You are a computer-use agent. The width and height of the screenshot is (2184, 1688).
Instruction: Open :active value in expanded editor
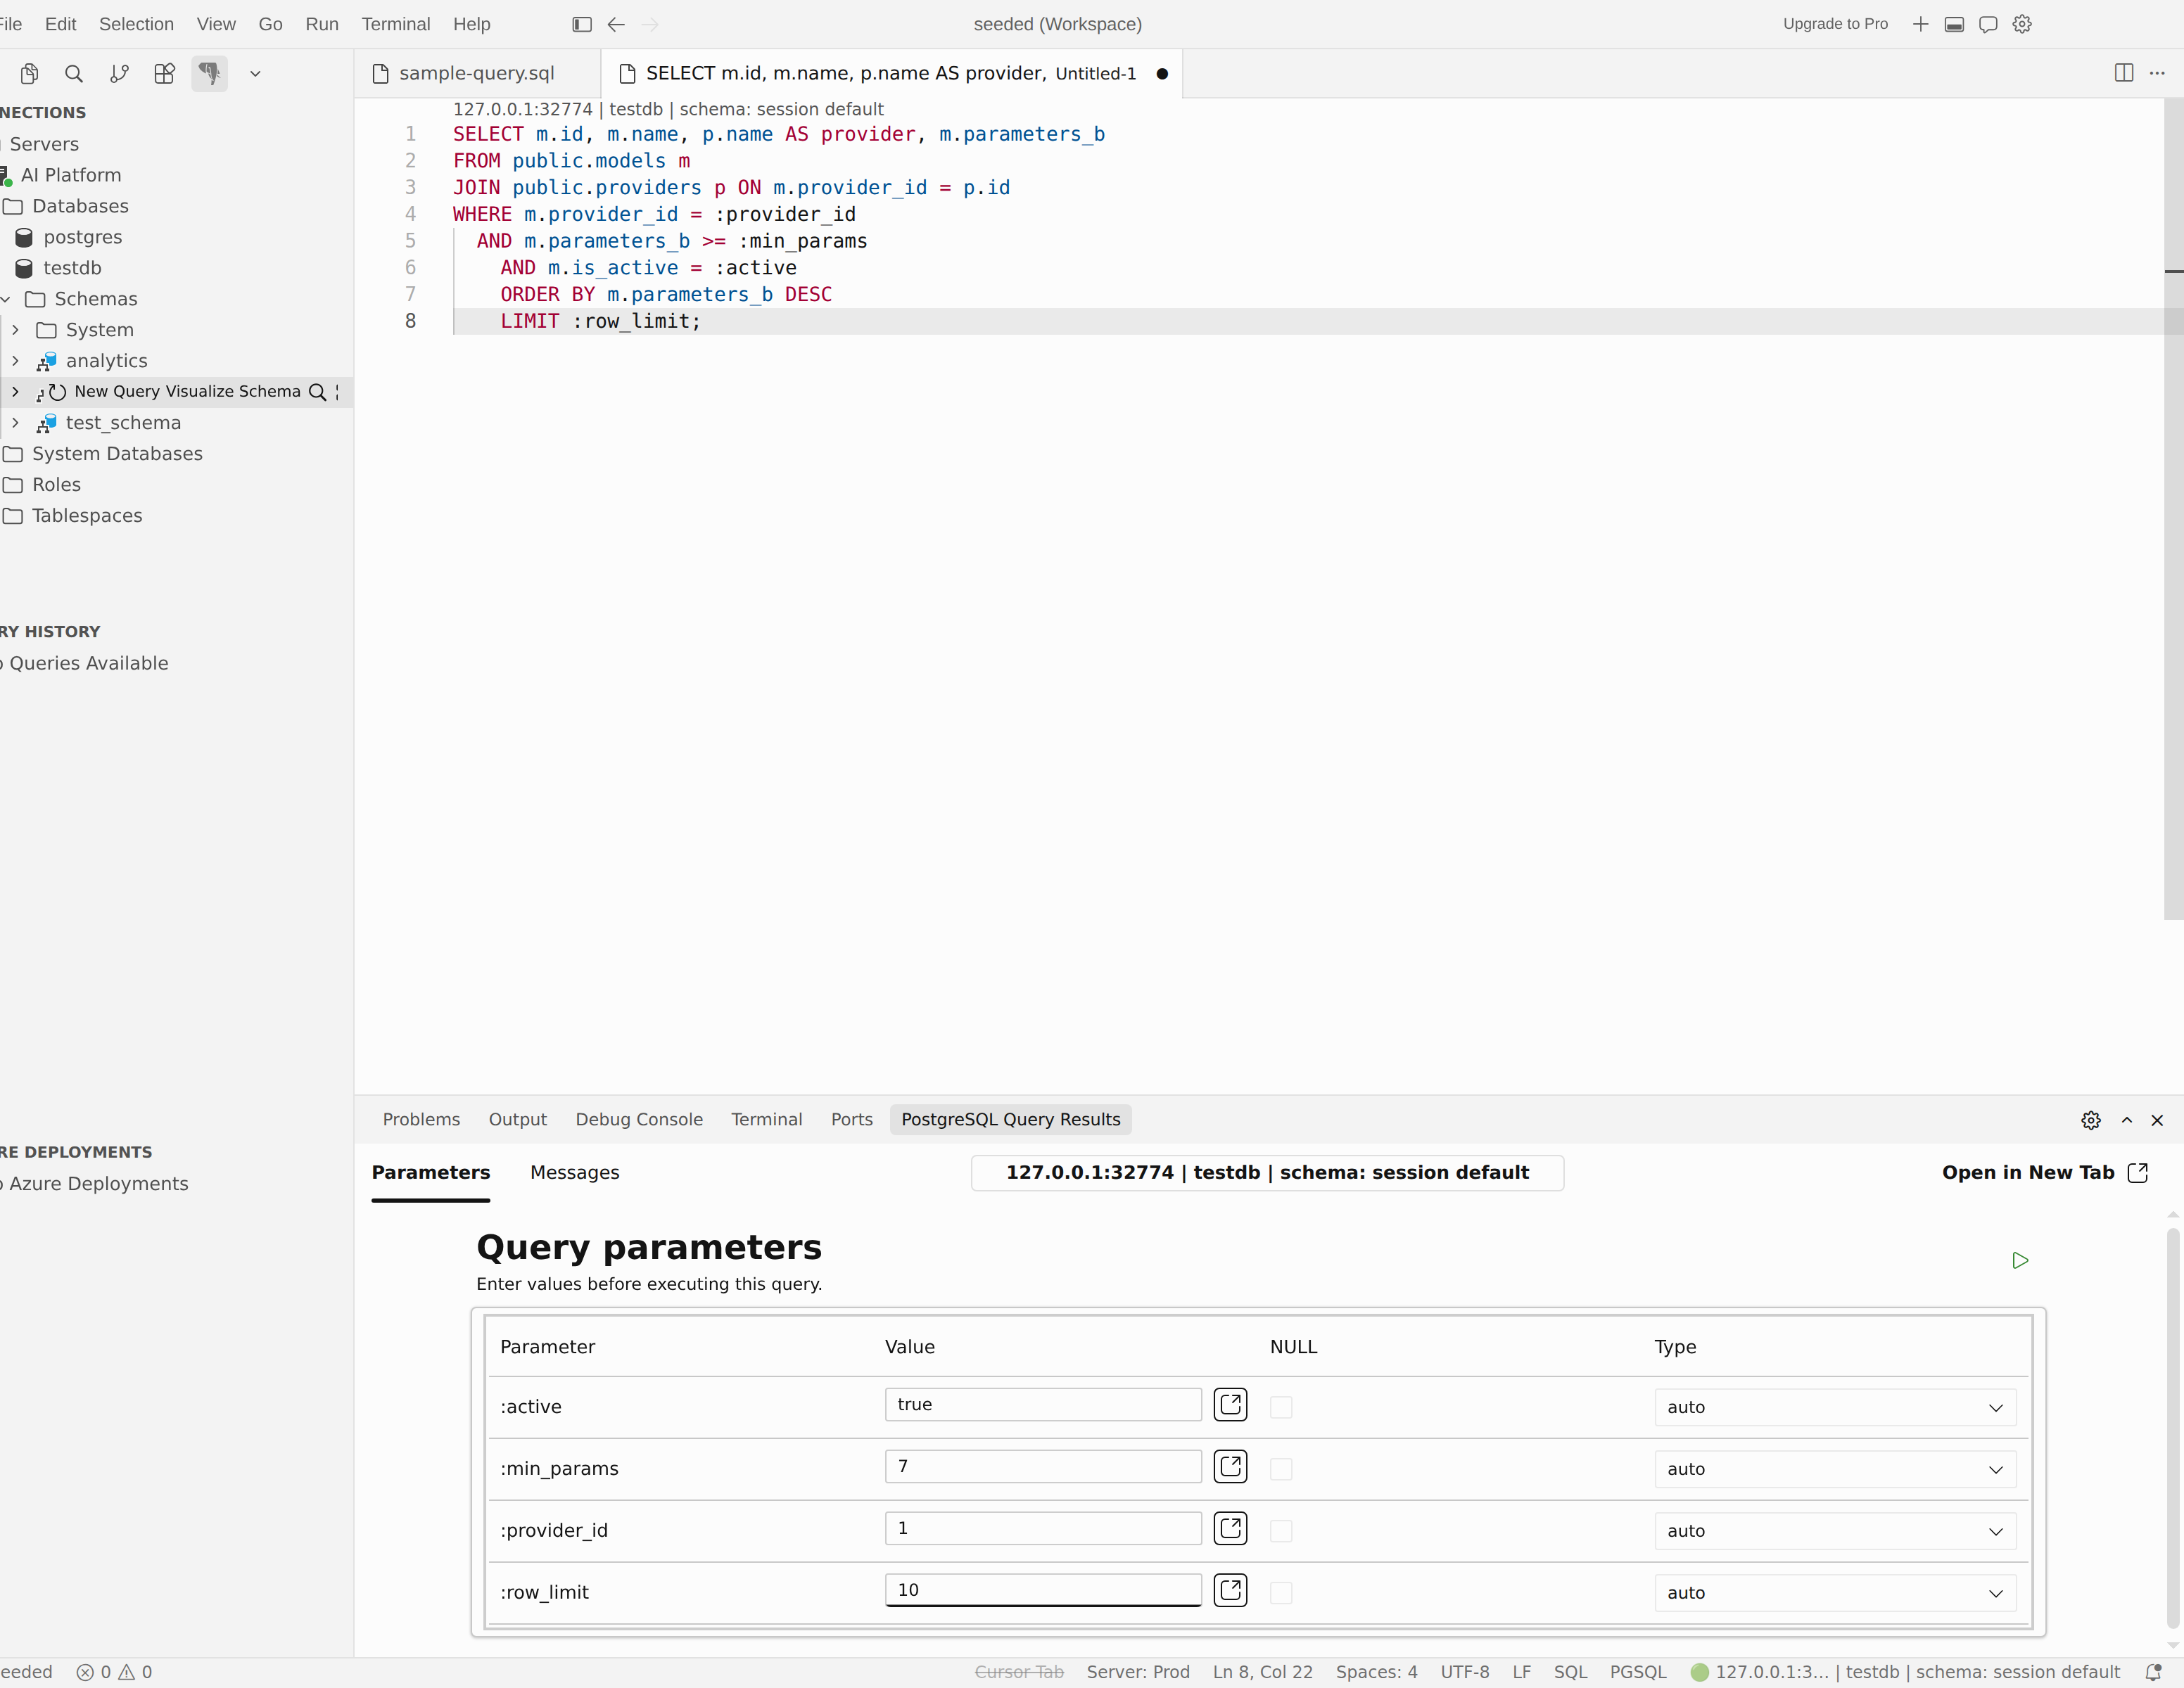[1230, 1404]
